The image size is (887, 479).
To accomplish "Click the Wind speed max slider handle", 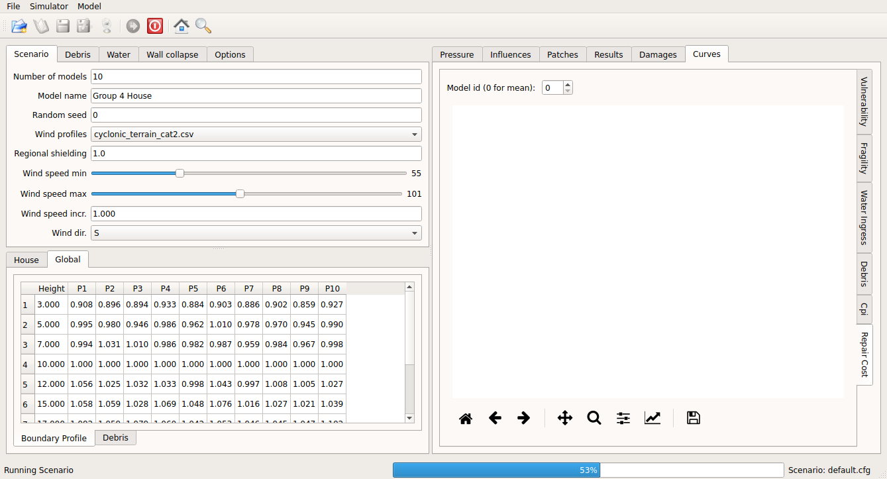I will pyautogui.click(x=240, y=193).
